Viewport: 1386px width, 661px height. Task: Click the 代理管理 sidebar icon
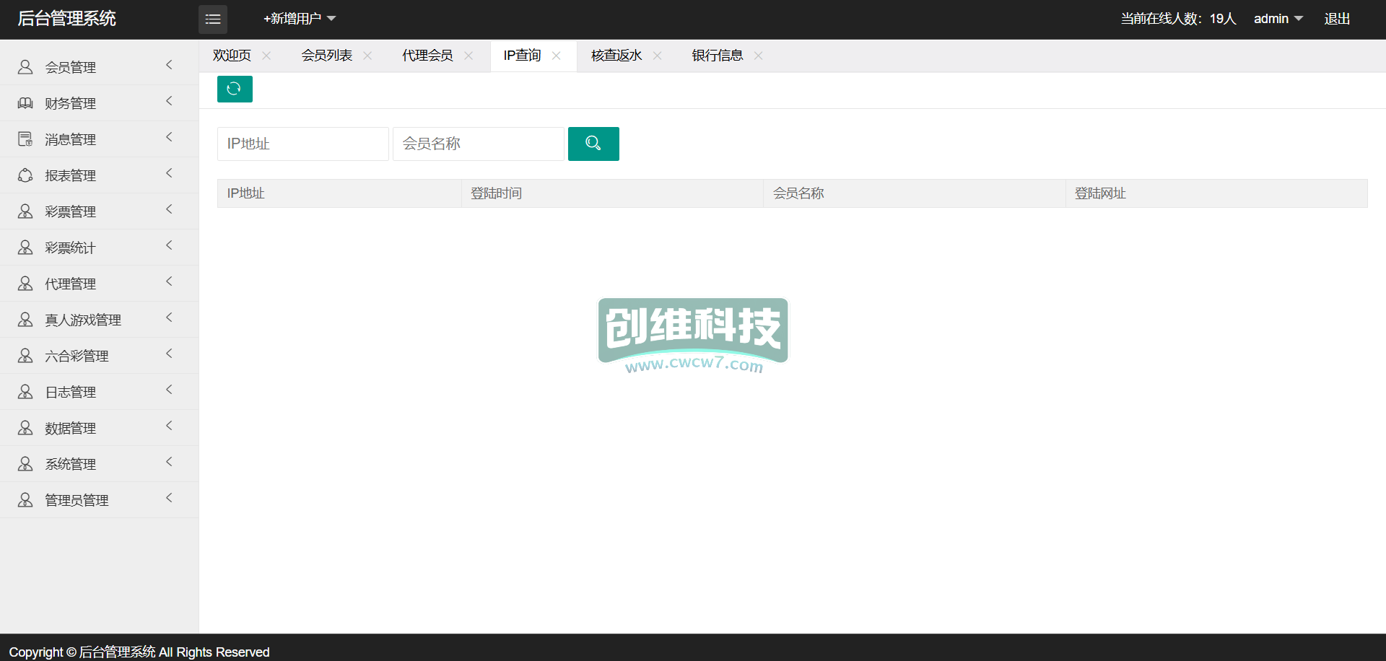point(25,284)
